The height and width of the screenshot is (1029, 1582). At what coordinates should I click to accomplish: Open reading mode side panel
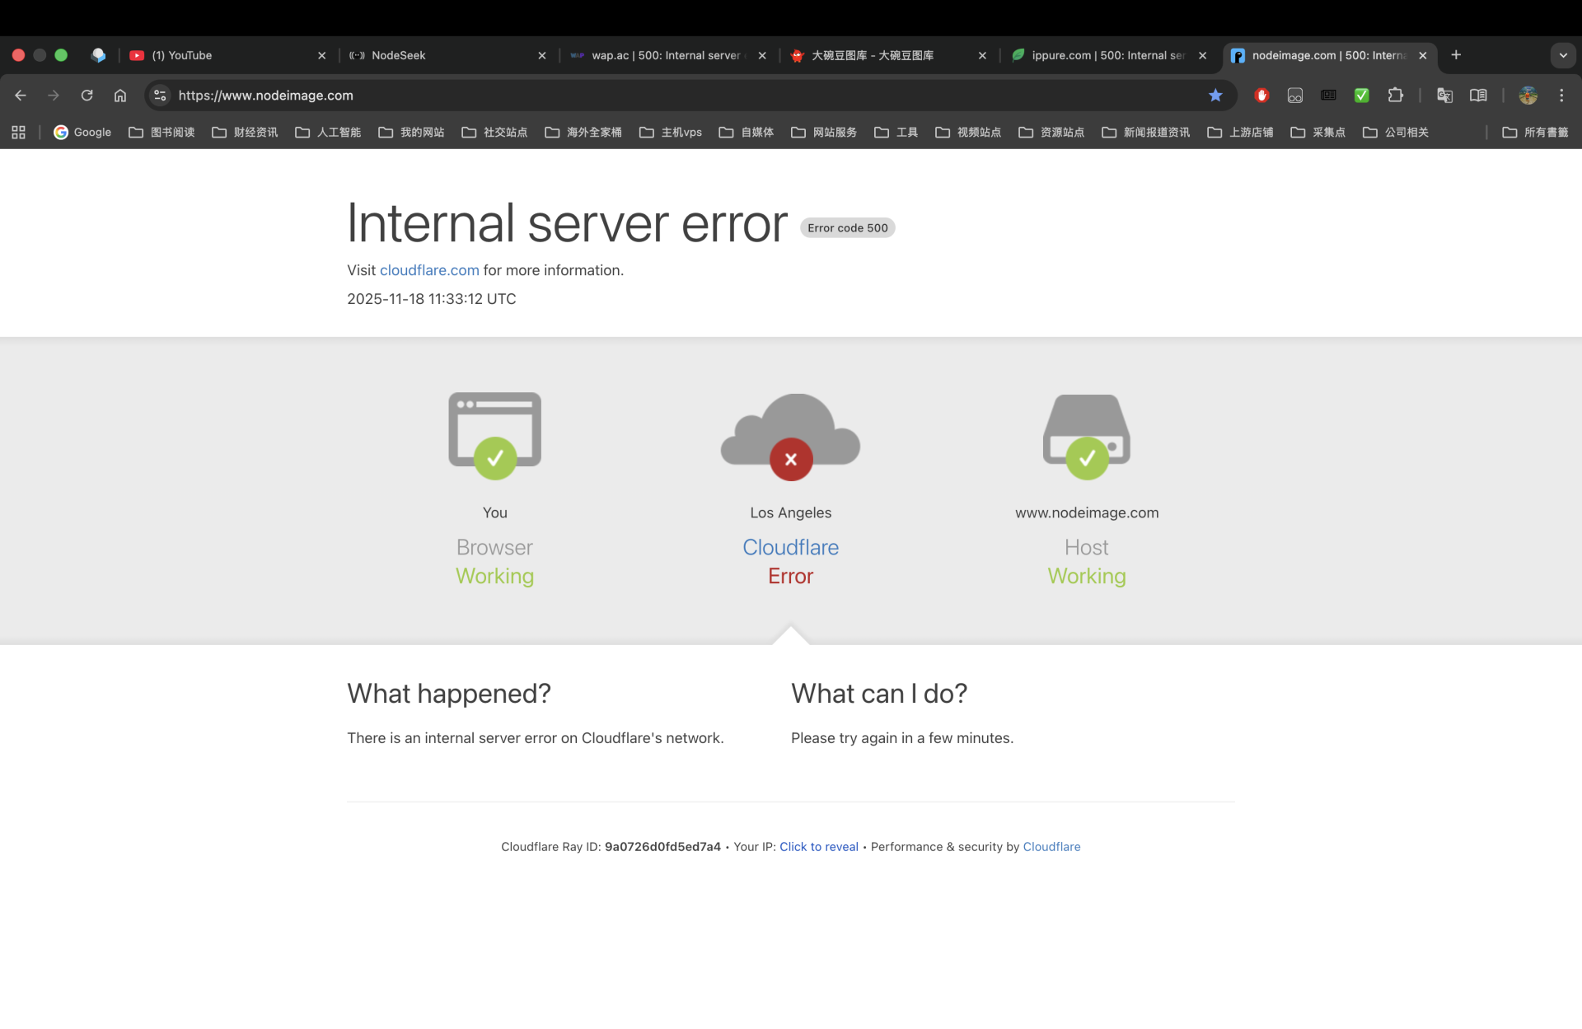[x=1478, y=96]
